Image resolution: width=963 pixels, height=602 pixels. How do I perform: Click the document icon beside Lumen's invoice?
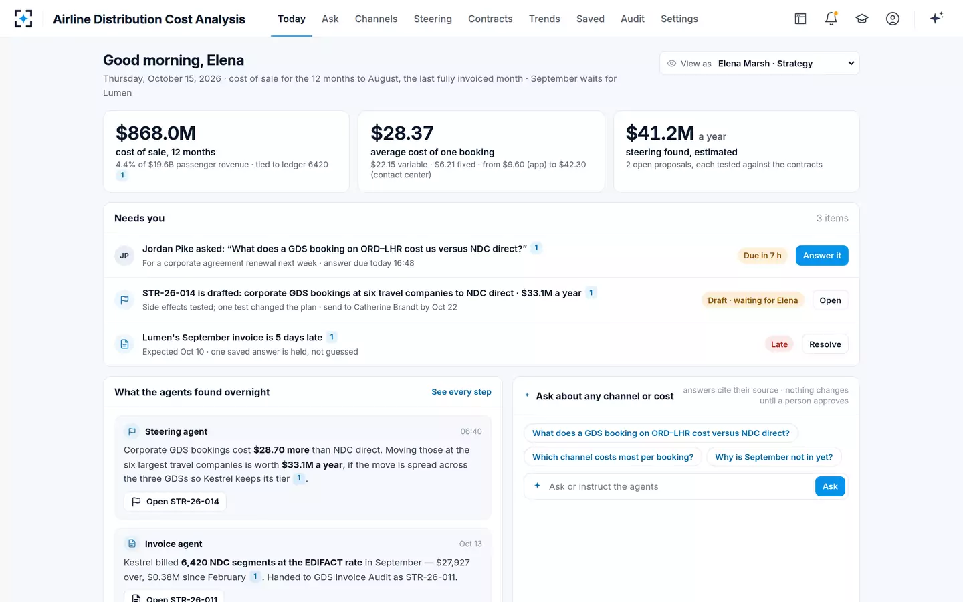tap(124, 344)
